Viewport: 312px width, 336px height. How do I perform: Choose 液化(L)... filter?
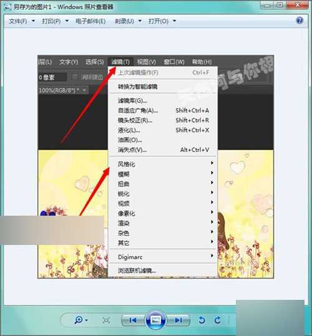click(x=163, y=130)
